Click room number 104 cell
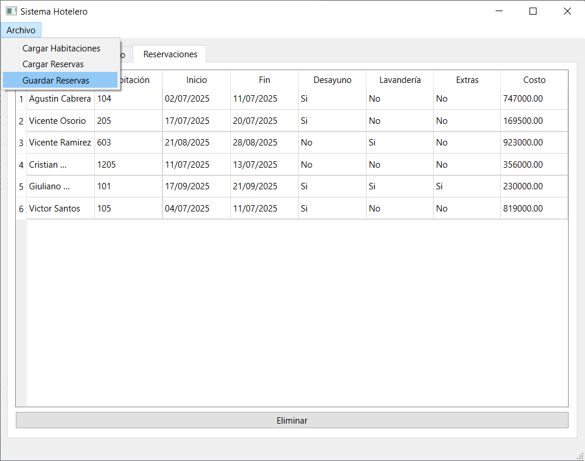Viewport: 585px width, 461px height. tap(129, 99)
